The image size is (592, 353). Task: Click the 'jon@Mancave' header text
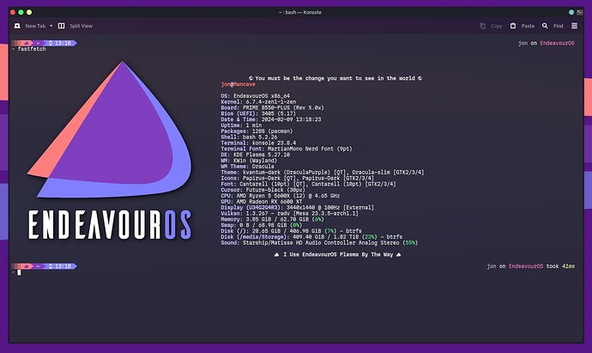click(x=239, y=84)
